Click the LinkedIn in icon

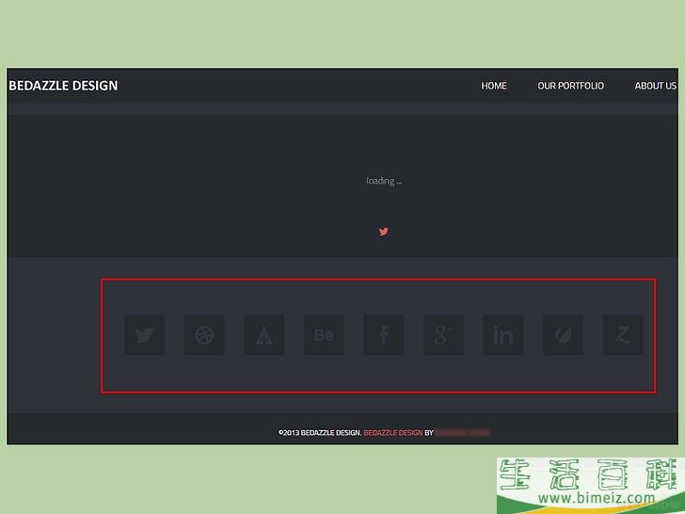(x=503, y=335)
